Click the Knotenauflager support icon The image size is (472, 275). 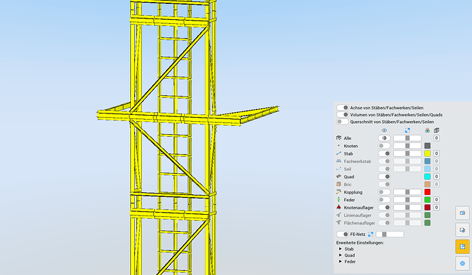point(338,207)
